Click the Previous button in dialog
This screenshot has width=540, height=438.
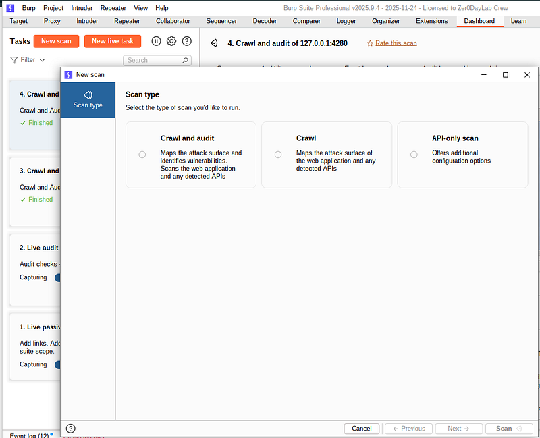pyautogui.click(x=409, y=429)
